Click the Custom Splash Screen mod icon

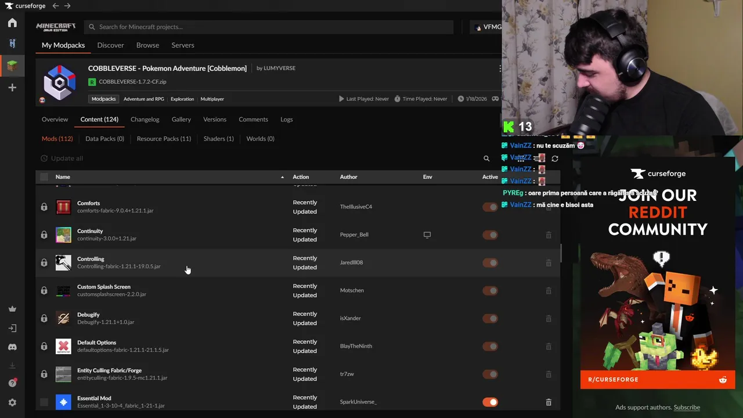pos(63,290)
